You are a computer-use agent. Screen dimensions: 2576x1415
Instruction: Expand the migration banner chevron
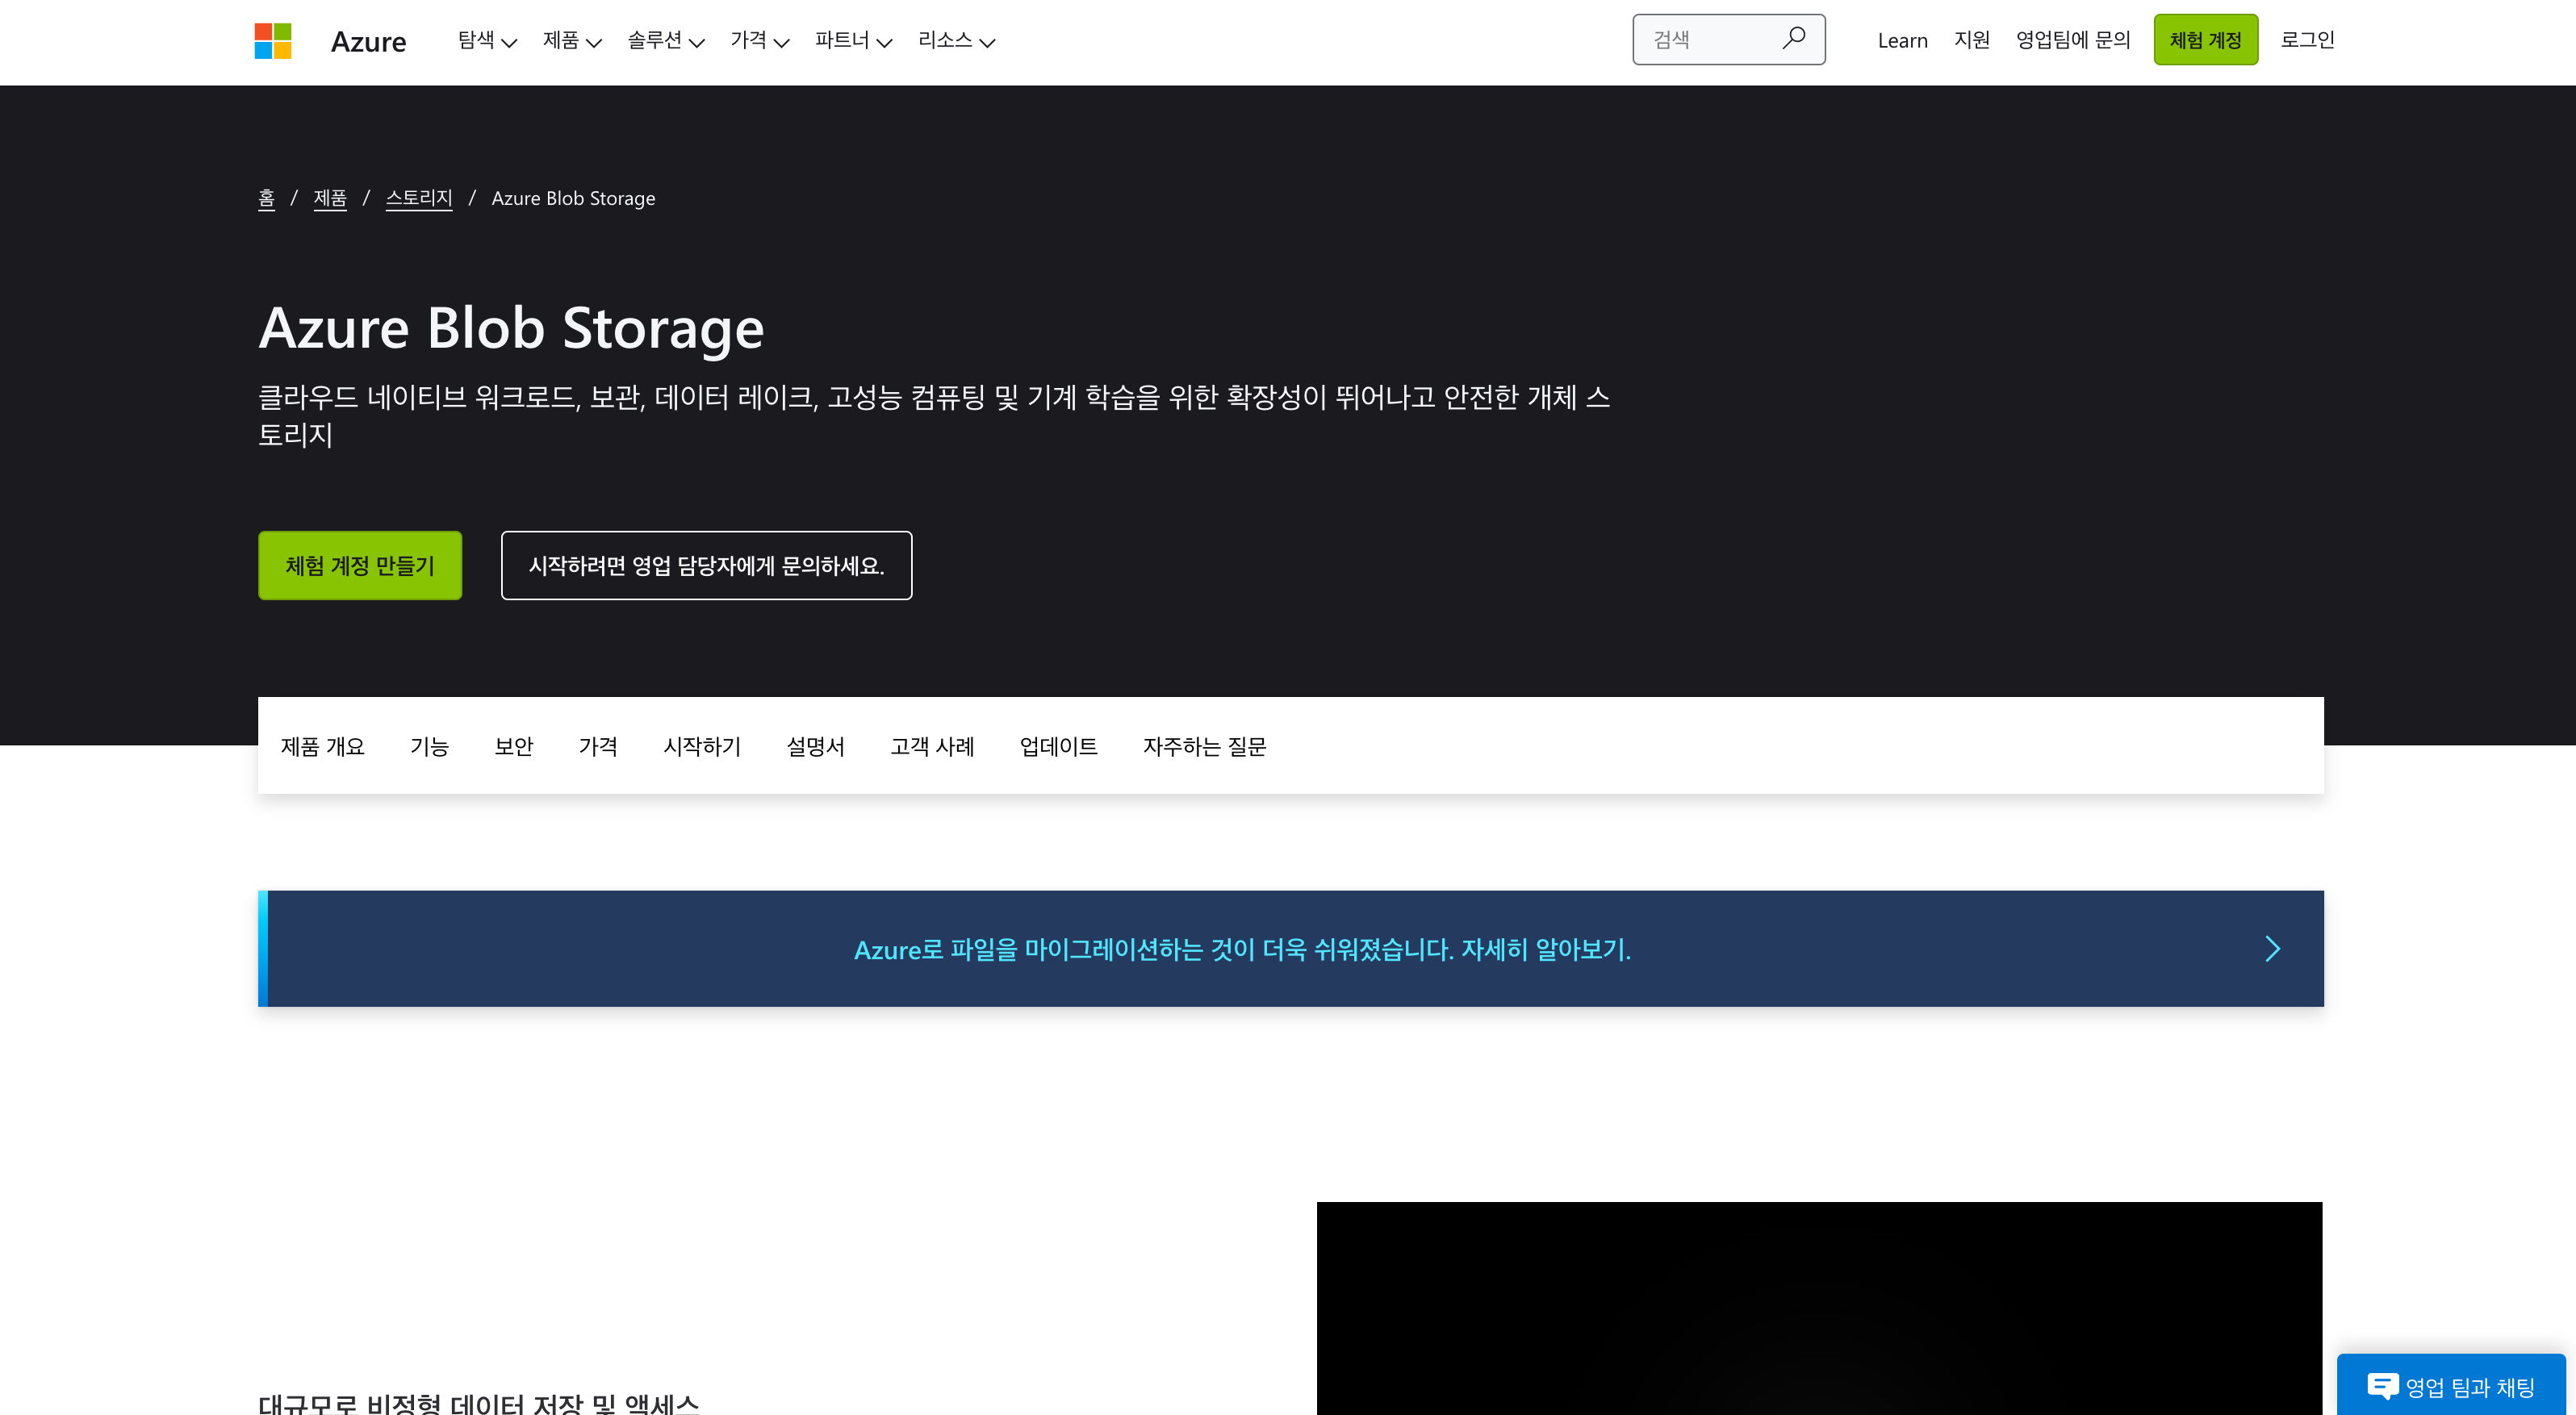[2271, 946]
